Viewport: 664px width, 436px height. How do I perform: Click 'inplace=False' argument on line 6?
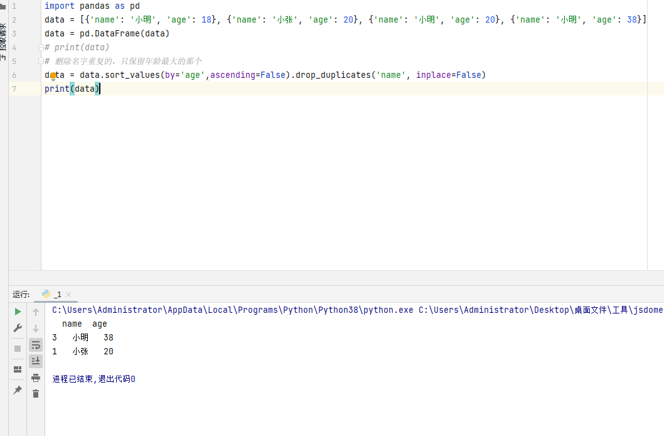tap(449, 75)
